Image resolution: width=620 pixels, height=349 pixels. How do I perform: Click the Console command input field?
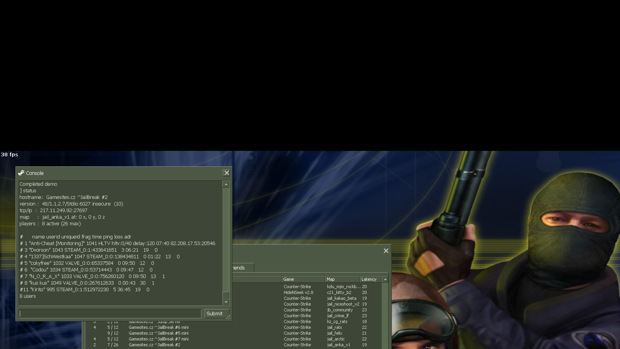pos(110,313)
